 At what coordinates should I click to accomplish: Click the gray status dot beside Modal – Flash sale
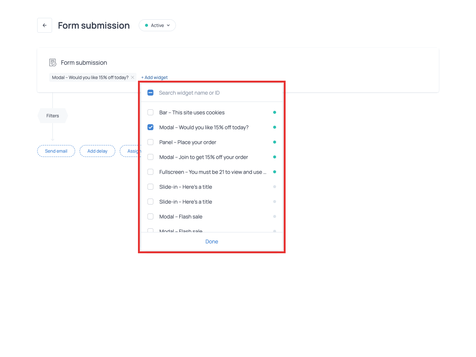(274, 216)
